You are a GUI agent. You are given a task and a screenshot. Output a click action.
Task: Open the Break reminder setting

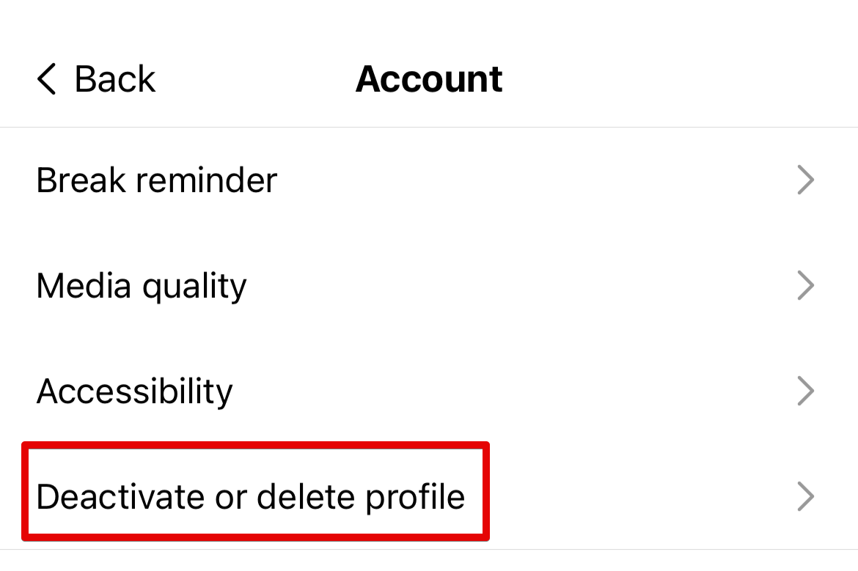(x=156, y=180)
